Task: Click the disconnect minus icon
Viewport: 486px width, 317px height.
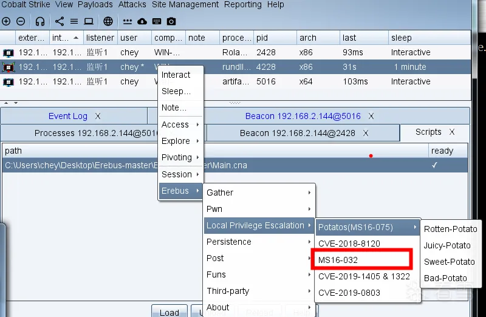Action: point(21,21)
